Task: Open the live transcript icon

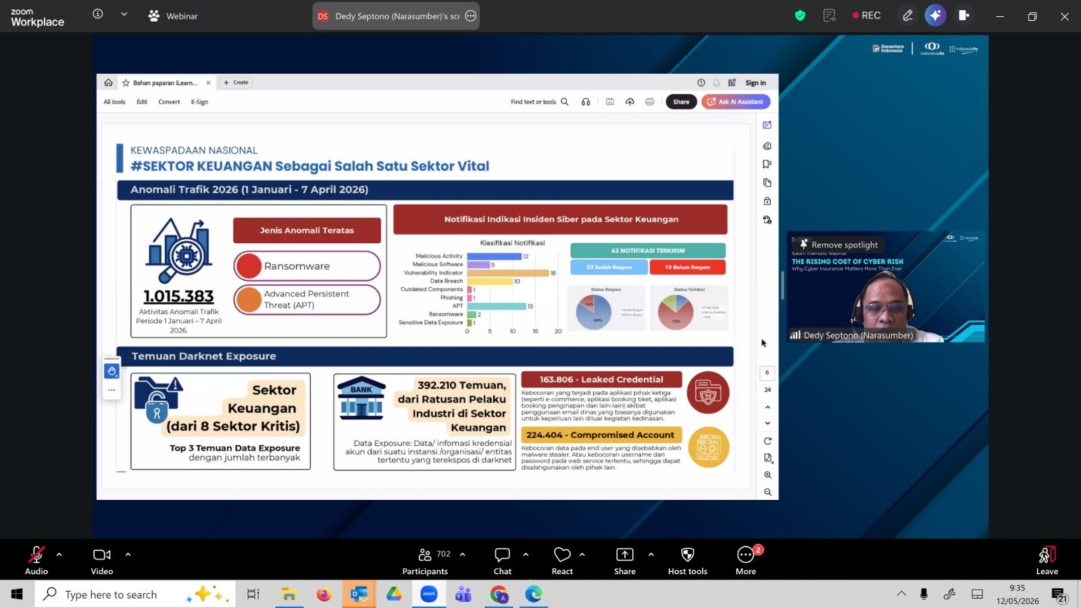Action: coord(830,16)
